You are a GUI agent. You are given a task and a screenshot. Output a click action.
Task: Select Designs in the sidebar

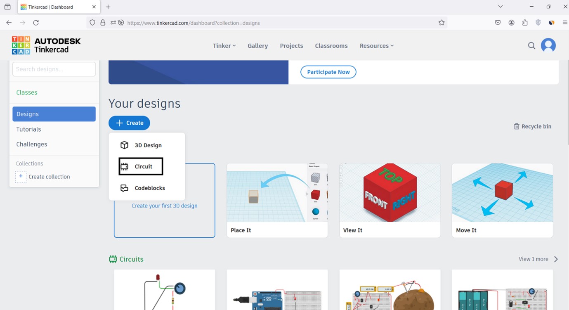[x=54, y=114]
